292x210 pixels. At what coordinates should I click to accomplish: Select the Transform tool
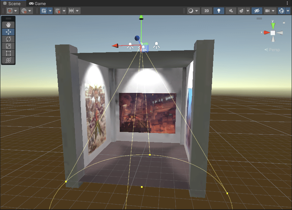tap(8, 60)
